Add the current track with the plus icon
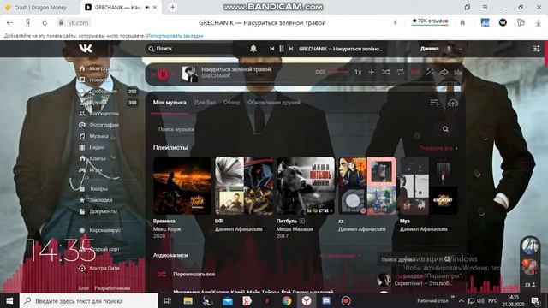This screenshot has width=548, height=308. (x=371, y=72)
